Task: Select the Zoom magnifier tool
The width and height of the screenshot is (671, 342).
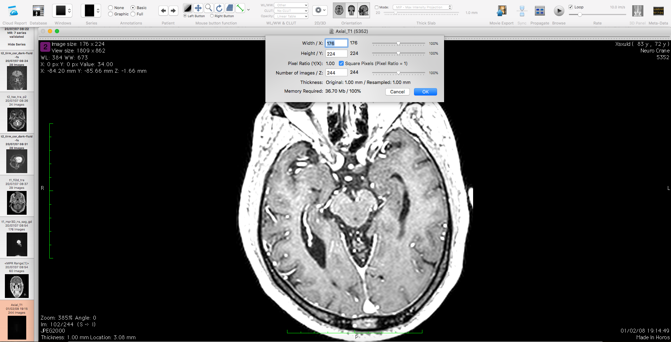Action: pos(208,8)
